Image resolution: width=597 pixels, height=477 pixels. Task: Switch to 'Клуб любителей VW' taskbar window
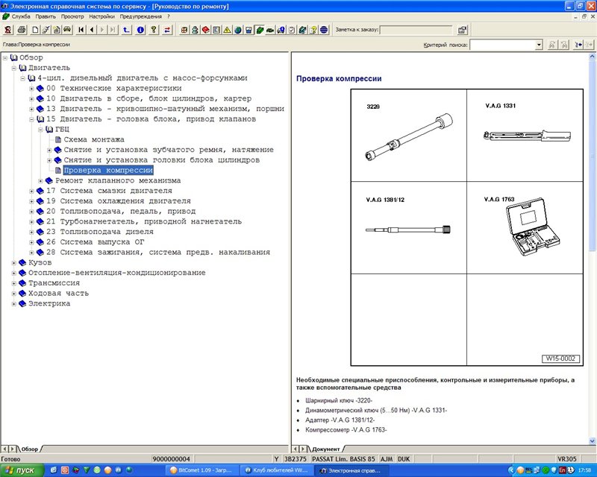click(278, 470)
